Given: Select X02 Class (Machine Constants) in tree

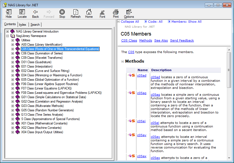Looking at the screenshot, I should tap(41, 128).
